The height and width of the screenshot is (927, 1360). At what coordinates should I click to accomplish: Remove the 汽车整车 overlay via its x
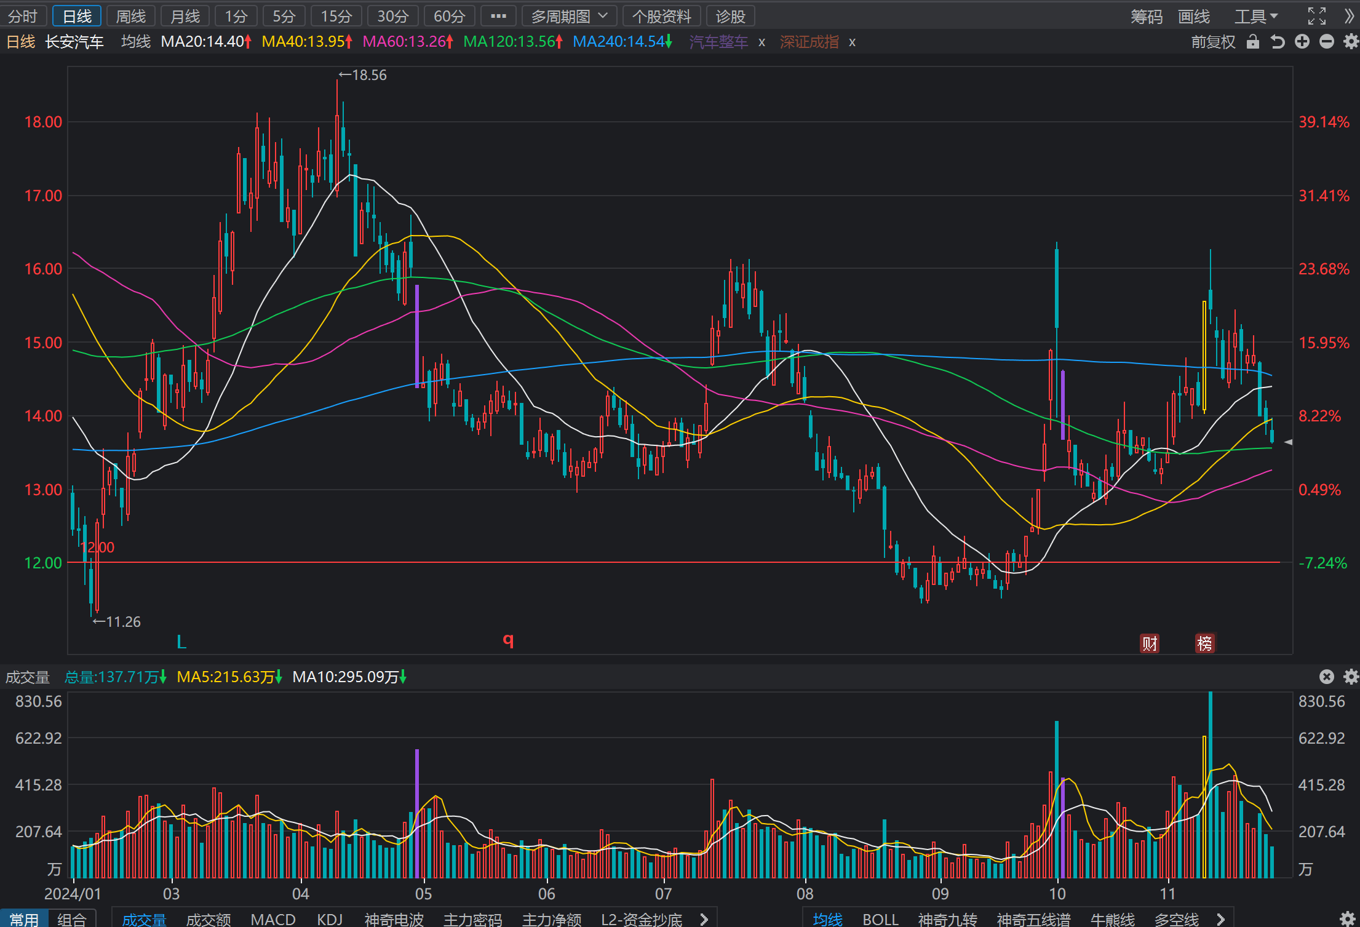click(762, 42)
